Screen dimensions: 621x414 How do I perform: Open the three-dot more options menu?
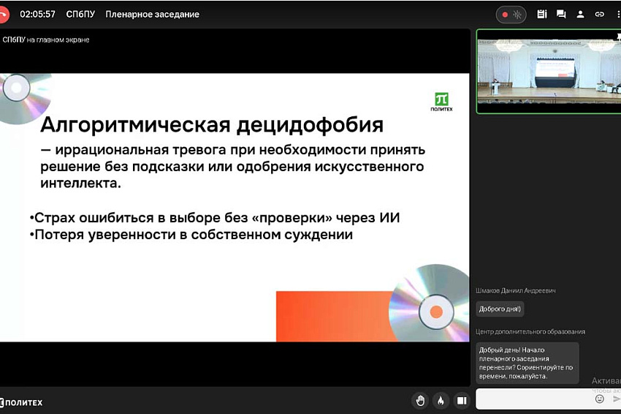[617, 14]
